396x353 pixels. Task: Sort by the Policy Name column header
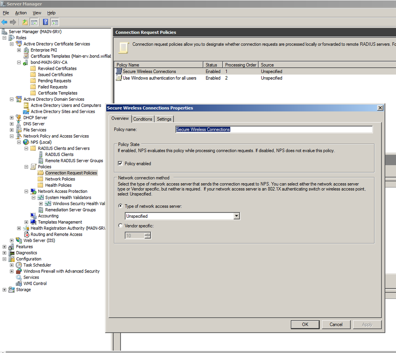(x=159, y=65)
